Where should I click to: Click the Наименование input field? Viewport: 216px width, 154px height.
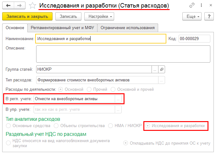tap(101, 39)
